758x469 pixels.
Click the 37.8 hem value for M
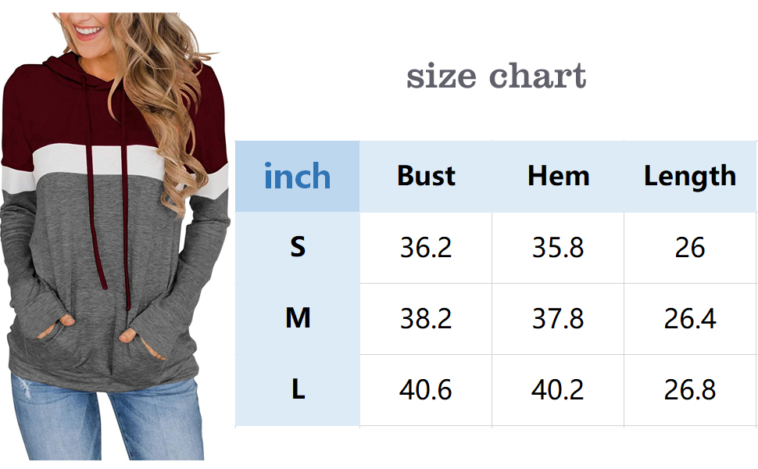557,319
